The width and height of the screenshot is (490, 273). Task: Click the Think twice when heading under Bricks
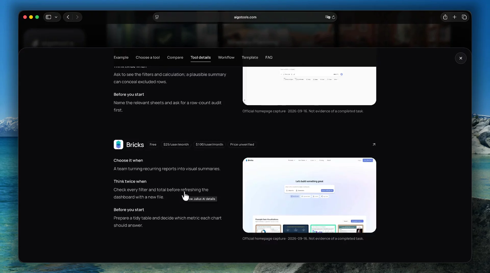(130, 181)
